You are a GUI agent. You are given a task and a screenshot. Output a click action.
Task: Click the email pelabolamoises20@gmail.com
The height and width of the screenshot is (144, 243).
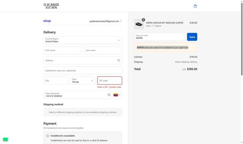[x=104, y=21]
